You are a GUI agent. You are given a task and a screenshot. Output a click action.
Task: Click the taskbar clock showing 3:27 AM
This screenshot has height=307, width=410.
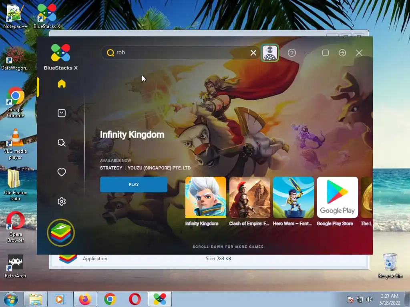pos(390,299)
